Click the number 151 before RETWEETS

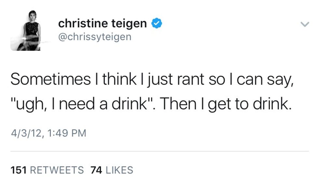click(x=19, y=170)
